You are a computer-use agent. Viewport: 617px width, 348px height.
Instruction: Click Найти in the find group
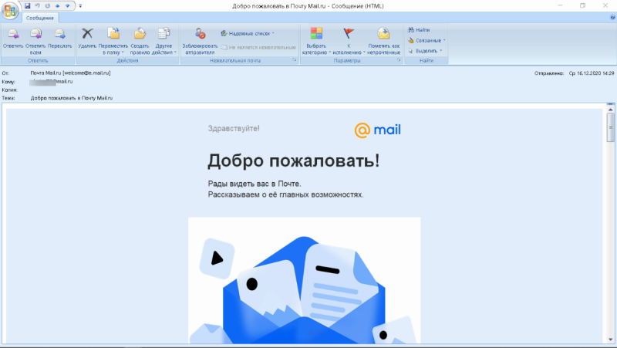coord(419,30)
